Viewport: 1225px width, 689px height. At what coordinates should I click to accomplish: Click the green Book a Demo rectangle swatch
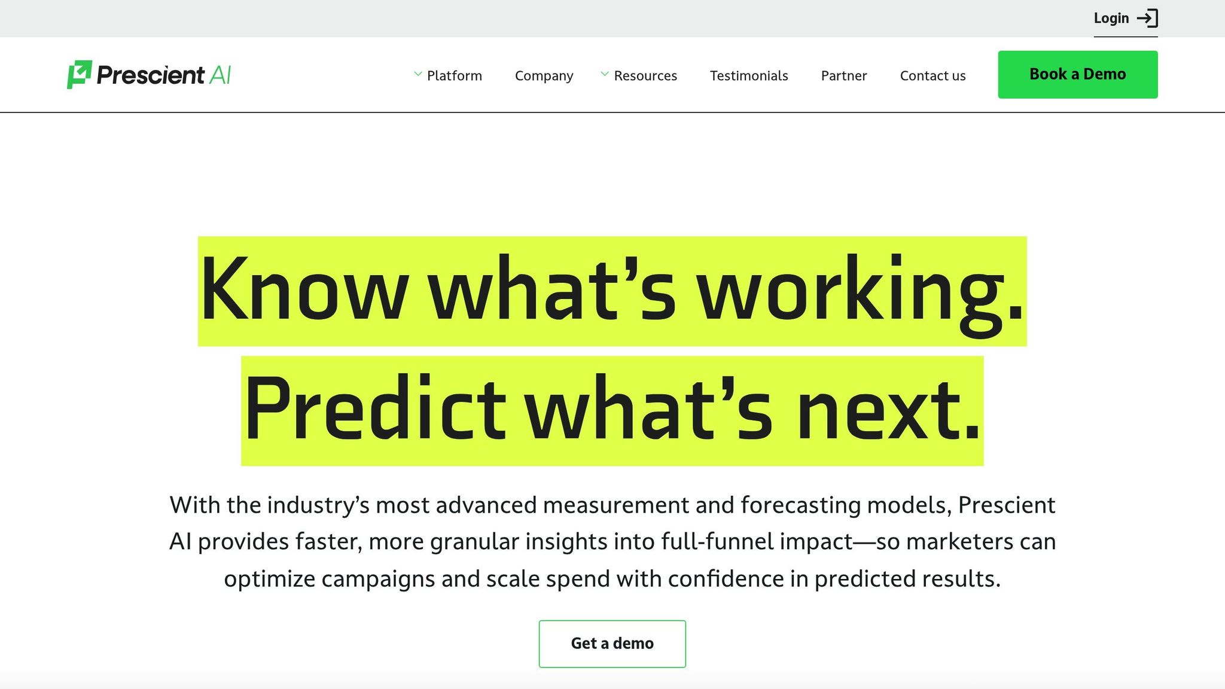click(x=1077, y=74)
